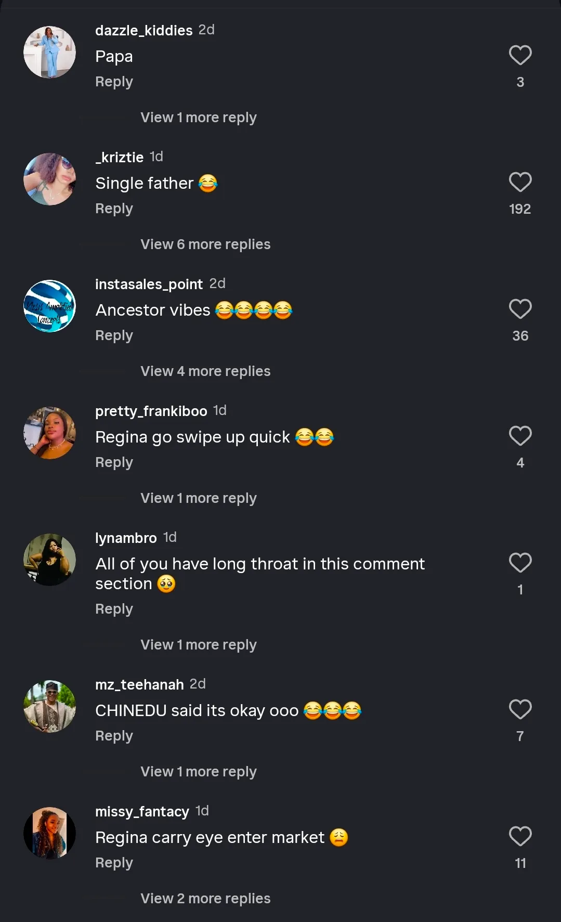561x922 pixels.
Task: Show 4 more replies under instasales_point
Action: pos(205,371)
